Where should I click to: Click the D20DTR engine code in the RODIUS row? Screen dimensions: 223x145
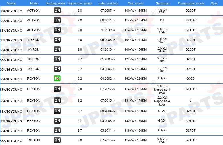coord(190,140)
